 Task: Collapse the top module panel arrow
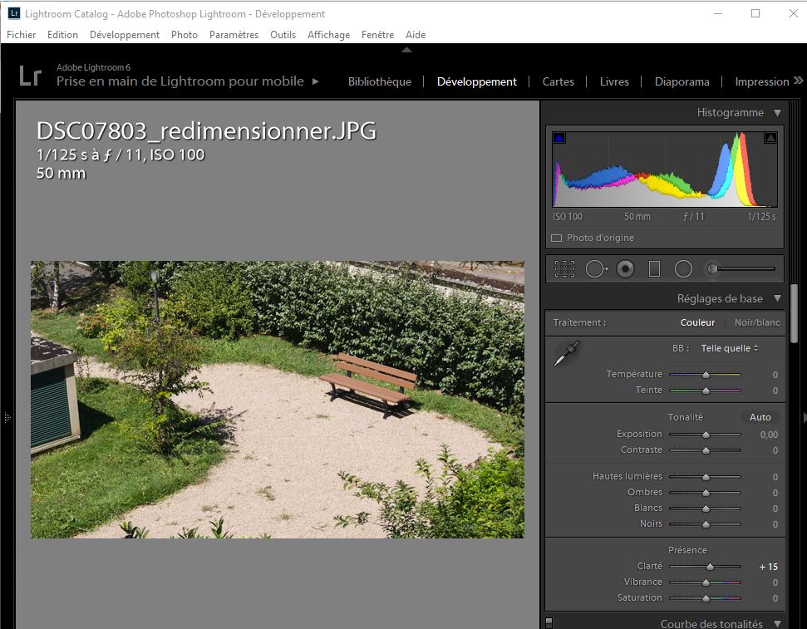[x=406, y=50]
